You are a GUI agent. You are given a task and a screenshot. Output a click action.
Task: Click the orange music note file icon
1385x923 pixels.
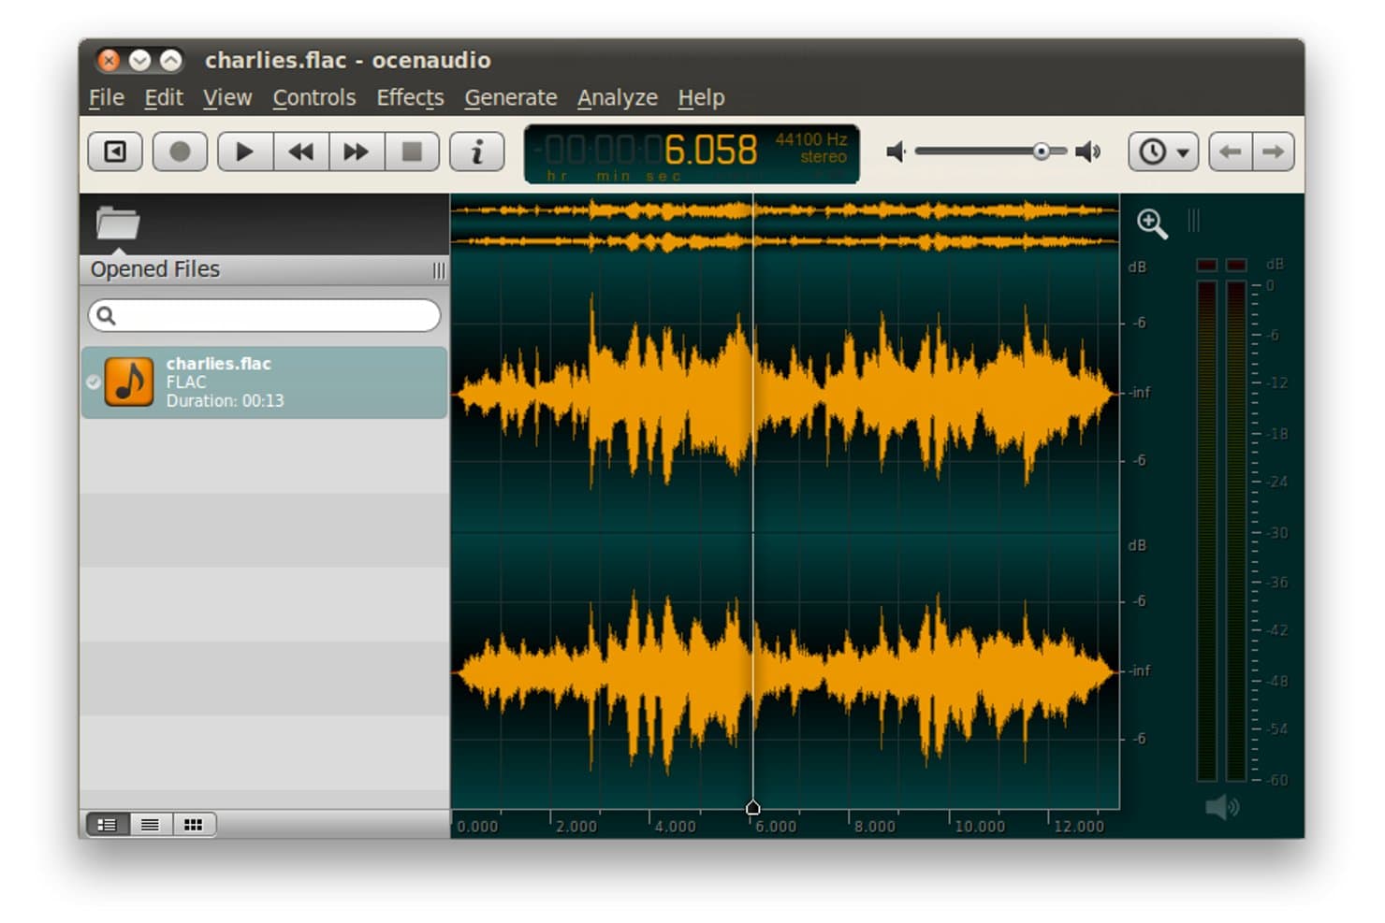click(x=128, y=382)
